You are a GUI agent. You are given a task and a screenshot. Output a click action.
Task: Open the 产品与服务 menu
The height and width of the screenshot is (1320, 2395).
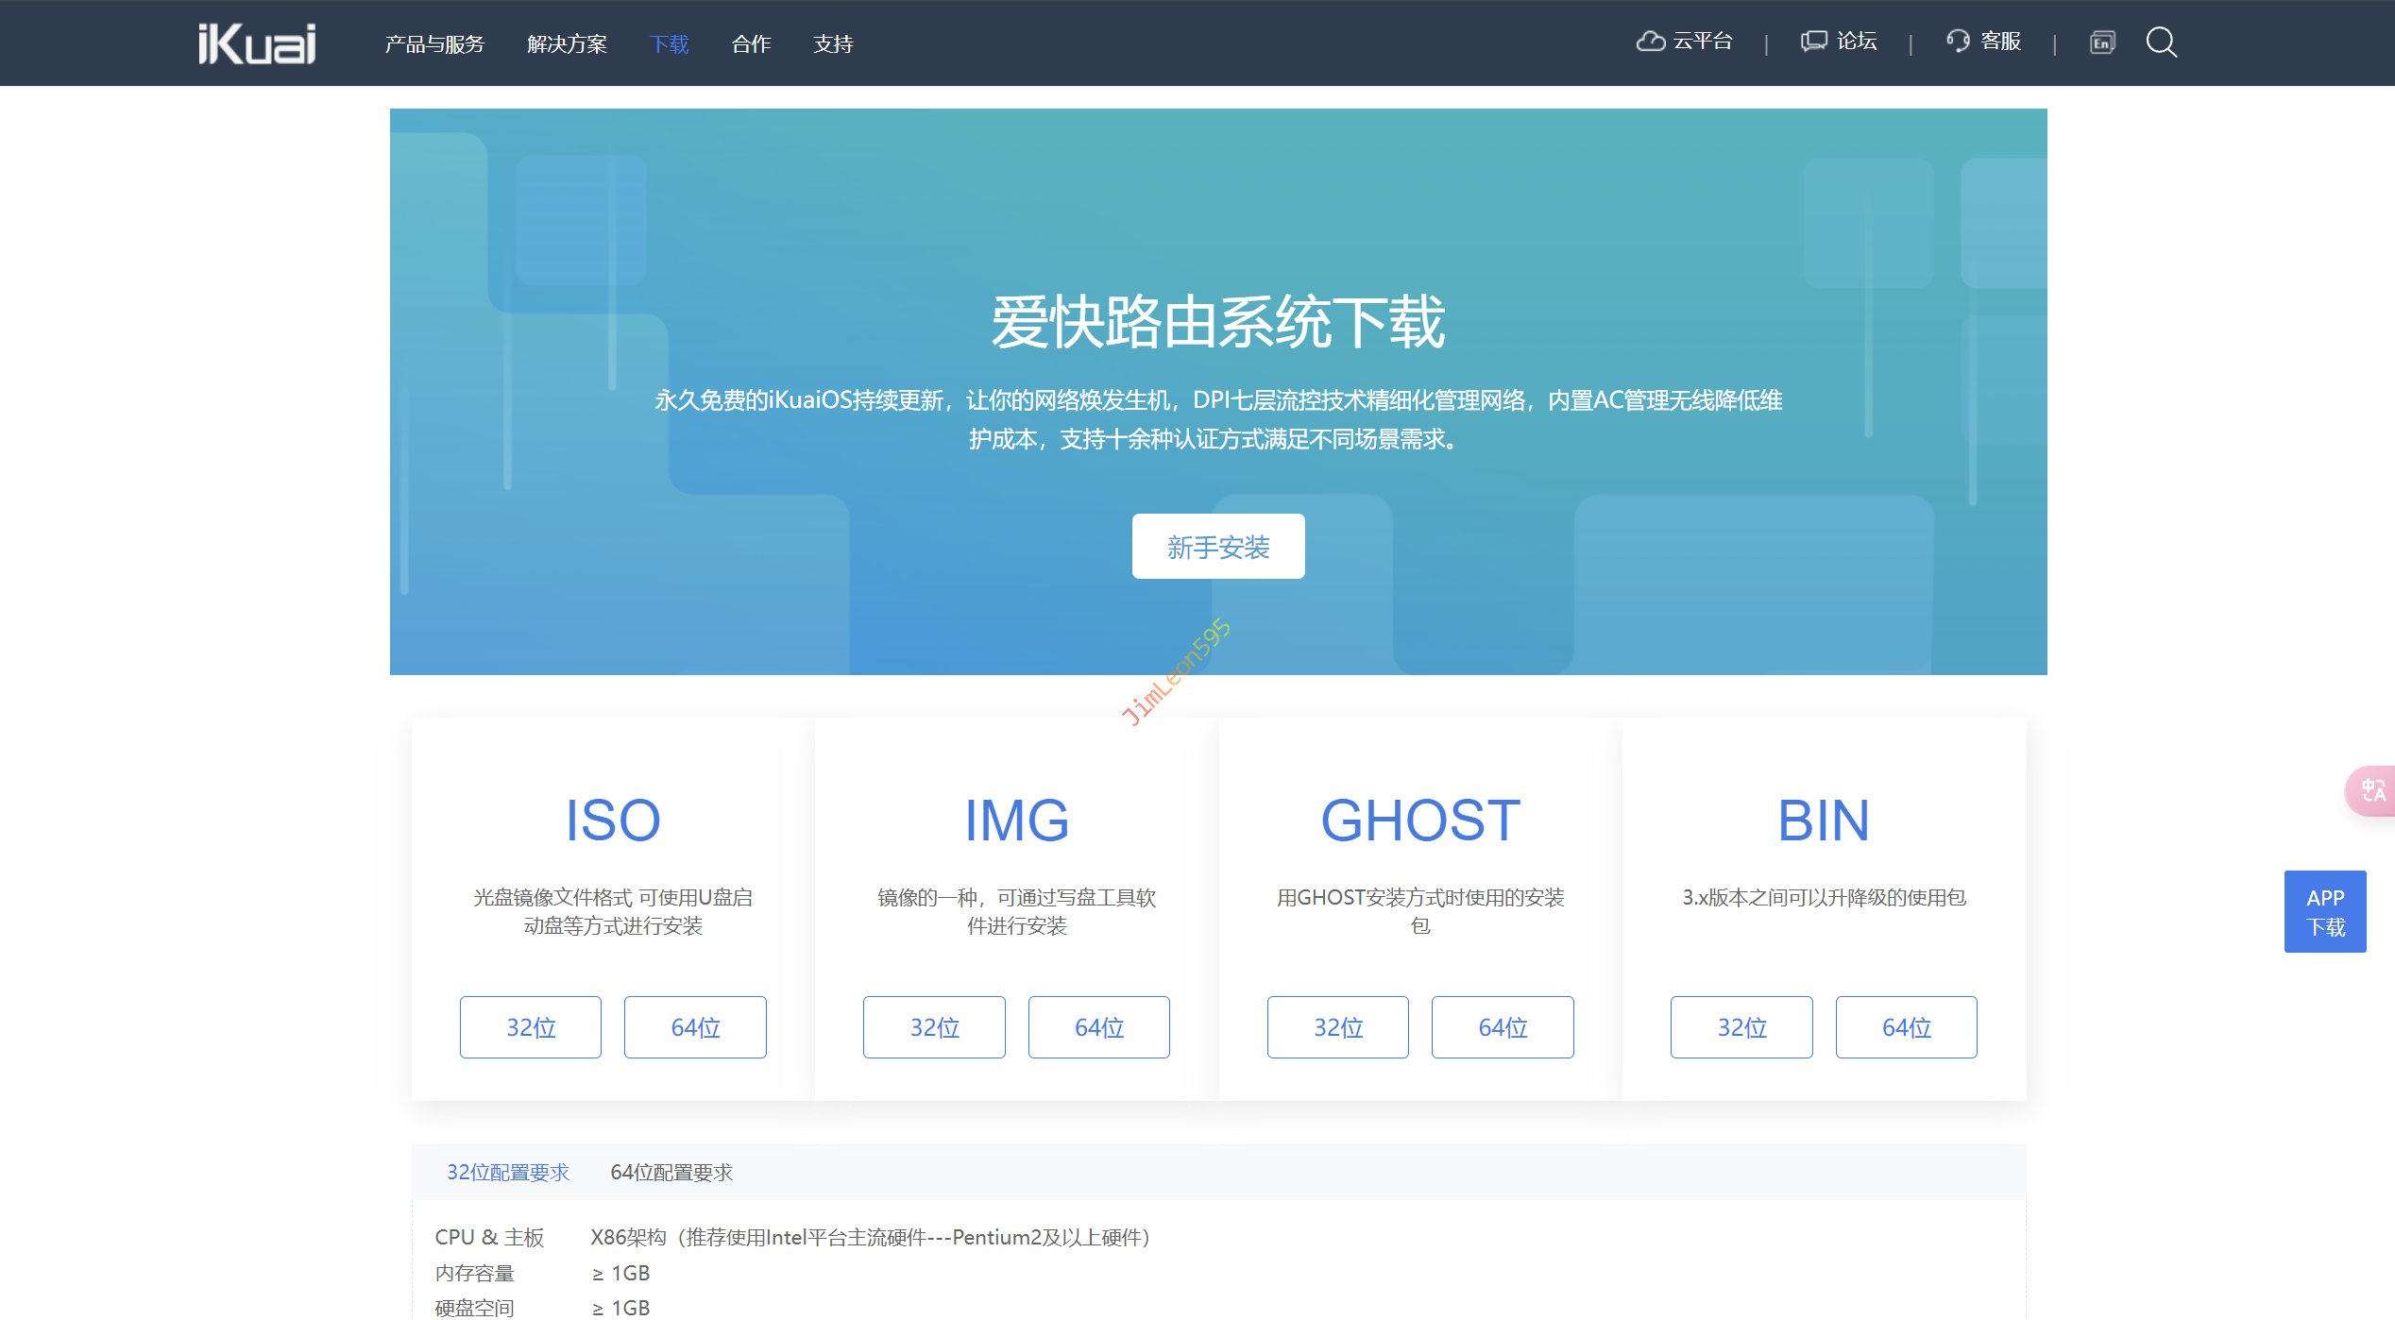click(434, 44)
